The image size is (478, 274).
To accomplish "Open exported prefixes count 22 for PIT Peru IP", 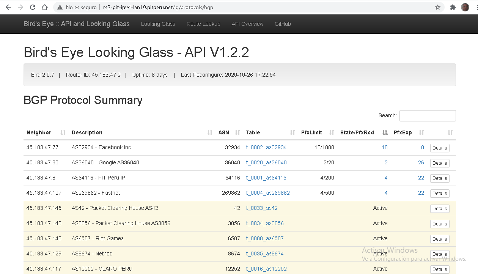I will click(421, 178).
